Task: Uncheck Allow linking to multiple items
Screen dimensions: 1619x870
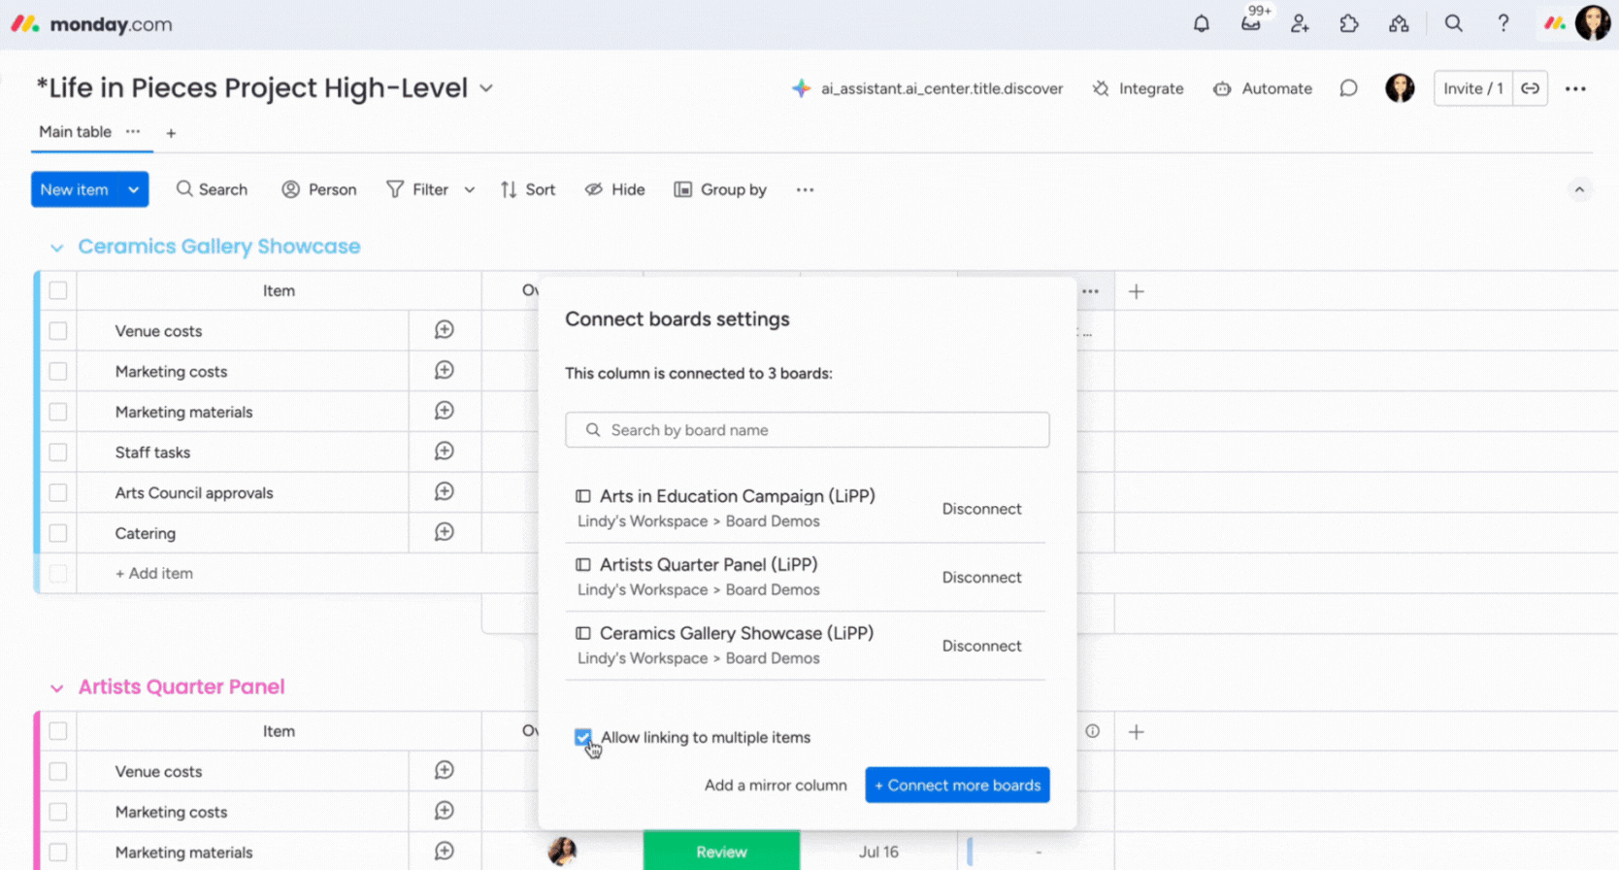Action: [x=582, y=737]
